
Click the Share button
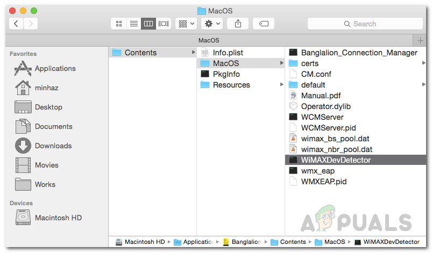(238, 24)
